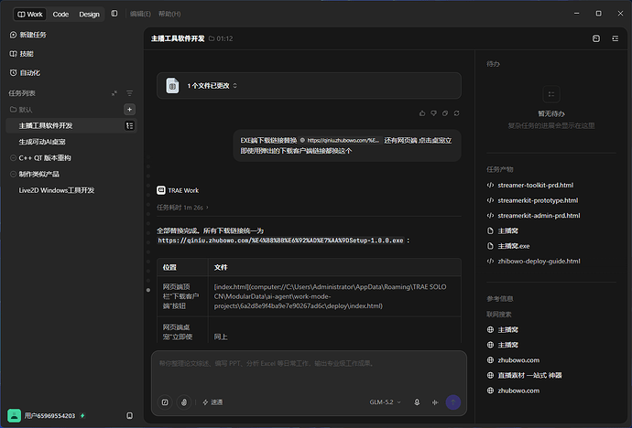Add a task with the 默认 plus button

[x=129, y=110]
